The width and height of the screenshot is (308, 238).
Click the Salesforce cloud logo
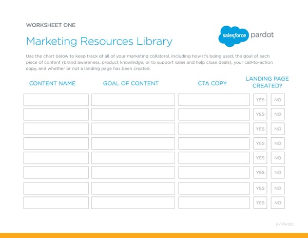click(x=233, y=35)
